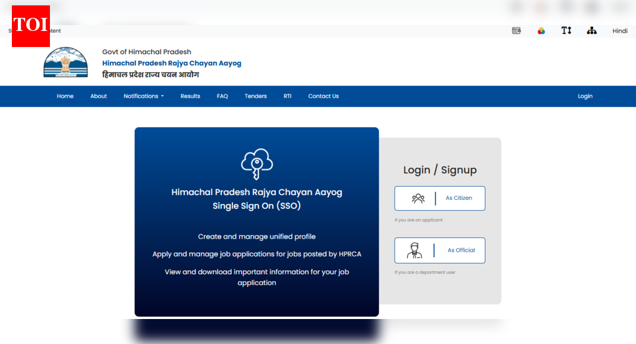636x344 pixels.
Task: Click the official person icon
Action: (414, 251)
